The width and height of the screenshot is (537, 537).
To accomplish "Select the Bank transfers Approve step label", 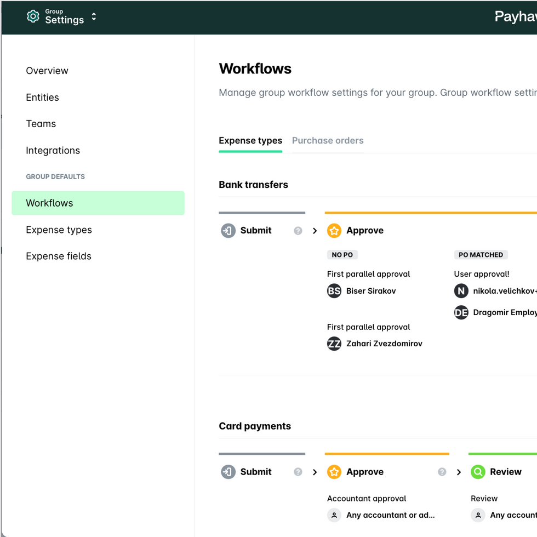I will [x=365, y=231].
